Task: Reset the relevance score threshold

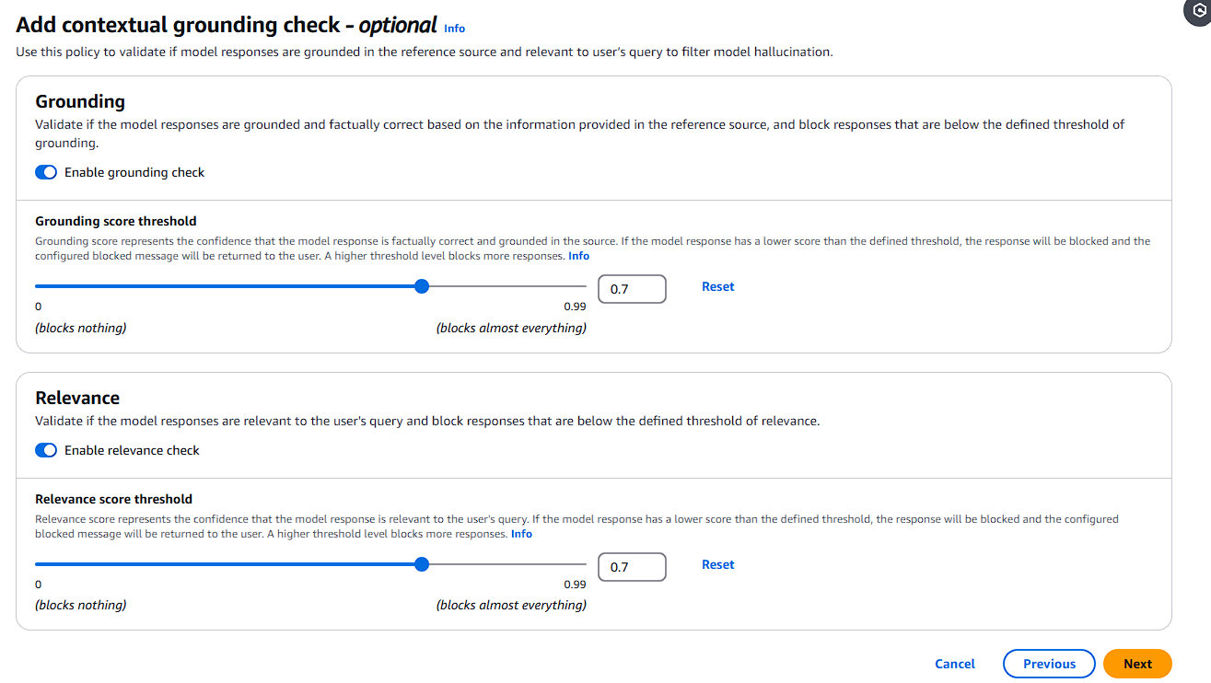Action: point(717,564)
